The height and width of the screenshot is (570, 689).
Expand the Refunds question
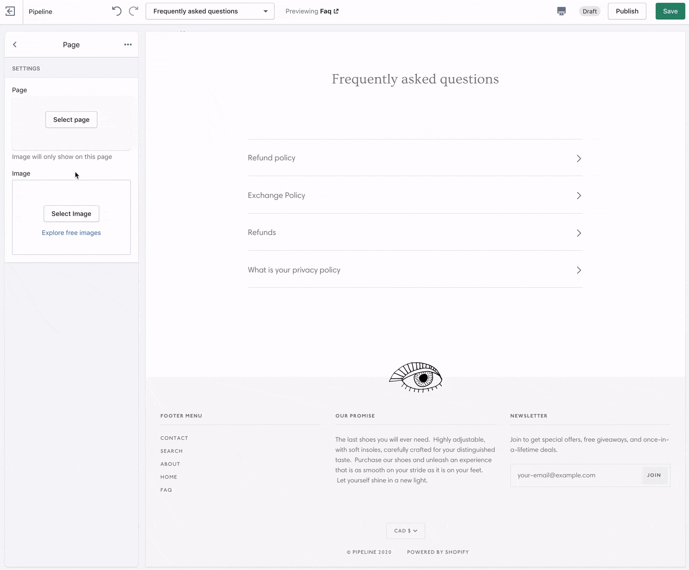pos(415,233)
